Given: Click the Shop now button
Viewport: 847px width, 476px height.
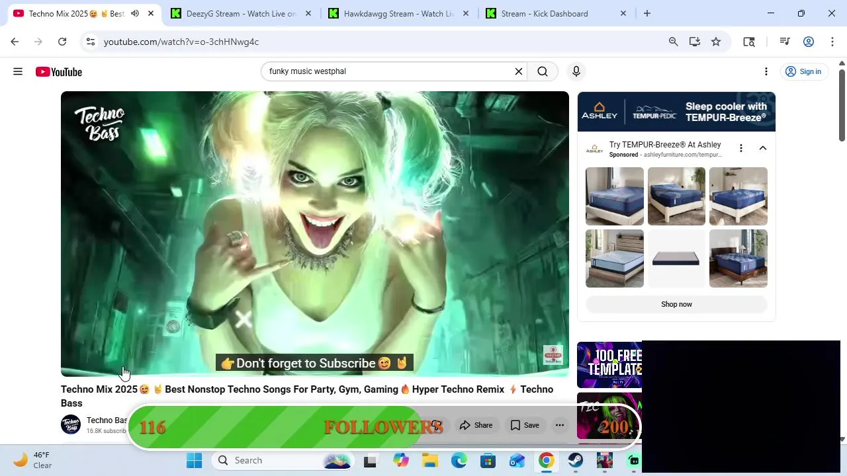Looking at the screenshot, I should (x=676, y=304).
